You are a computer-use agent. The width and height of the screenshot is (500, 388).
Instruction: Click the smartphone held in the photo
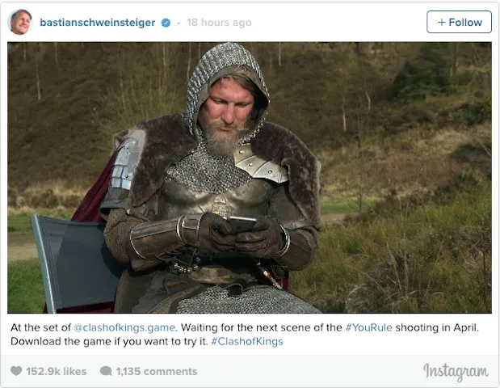pyautogui.click(x=242, y=224)
